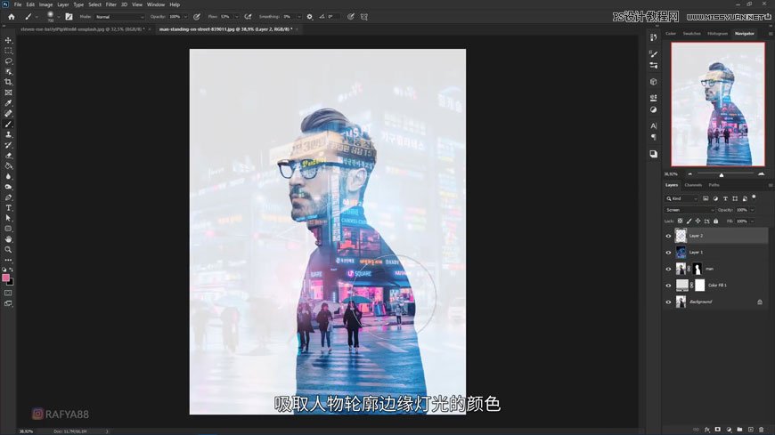Select the Frame tool
The height and width of the screenshot is (435, 775).
point(8,93)
